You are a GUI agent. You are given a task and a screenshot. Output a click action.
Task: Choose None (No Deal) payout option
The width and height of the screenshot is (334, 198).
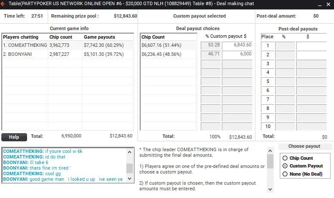point(285,174)
